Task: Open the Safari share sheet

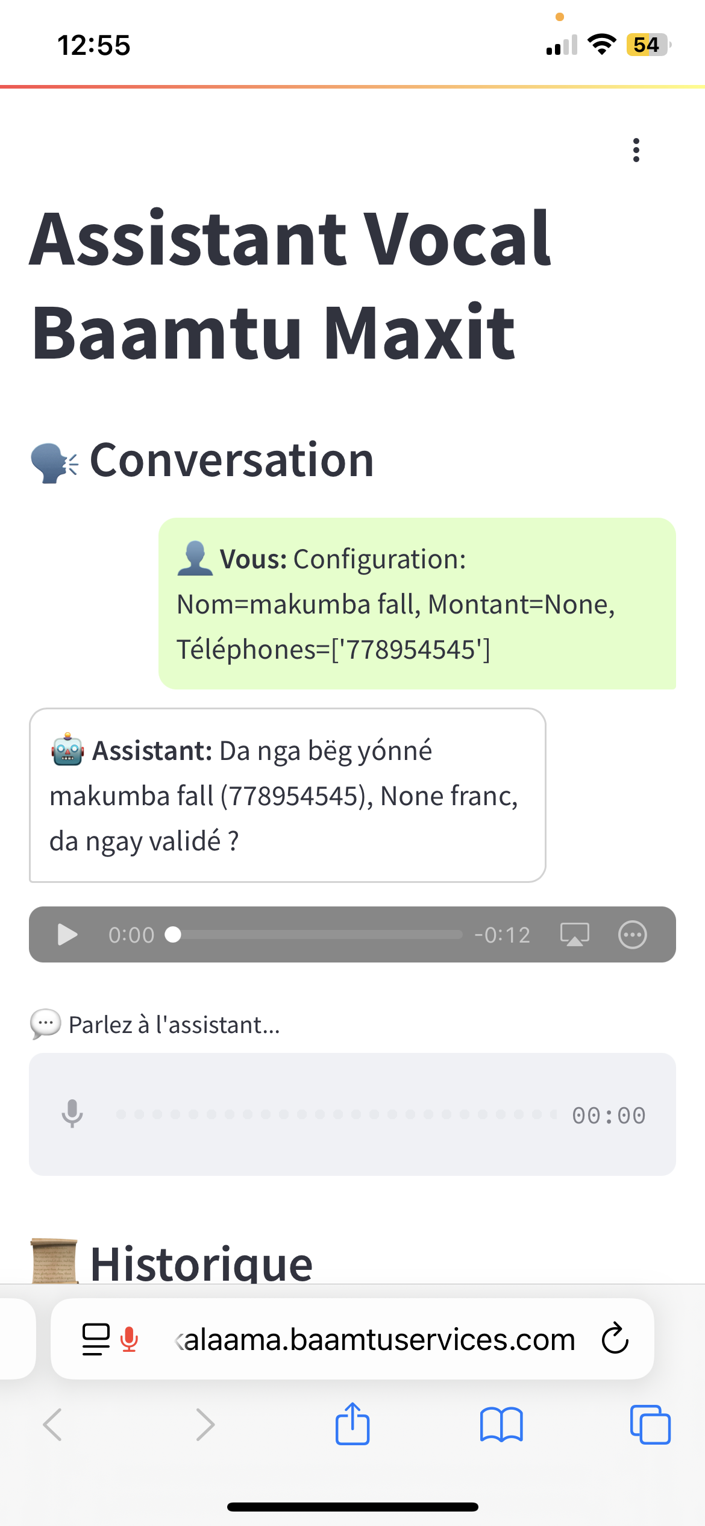Action: 352,1424
